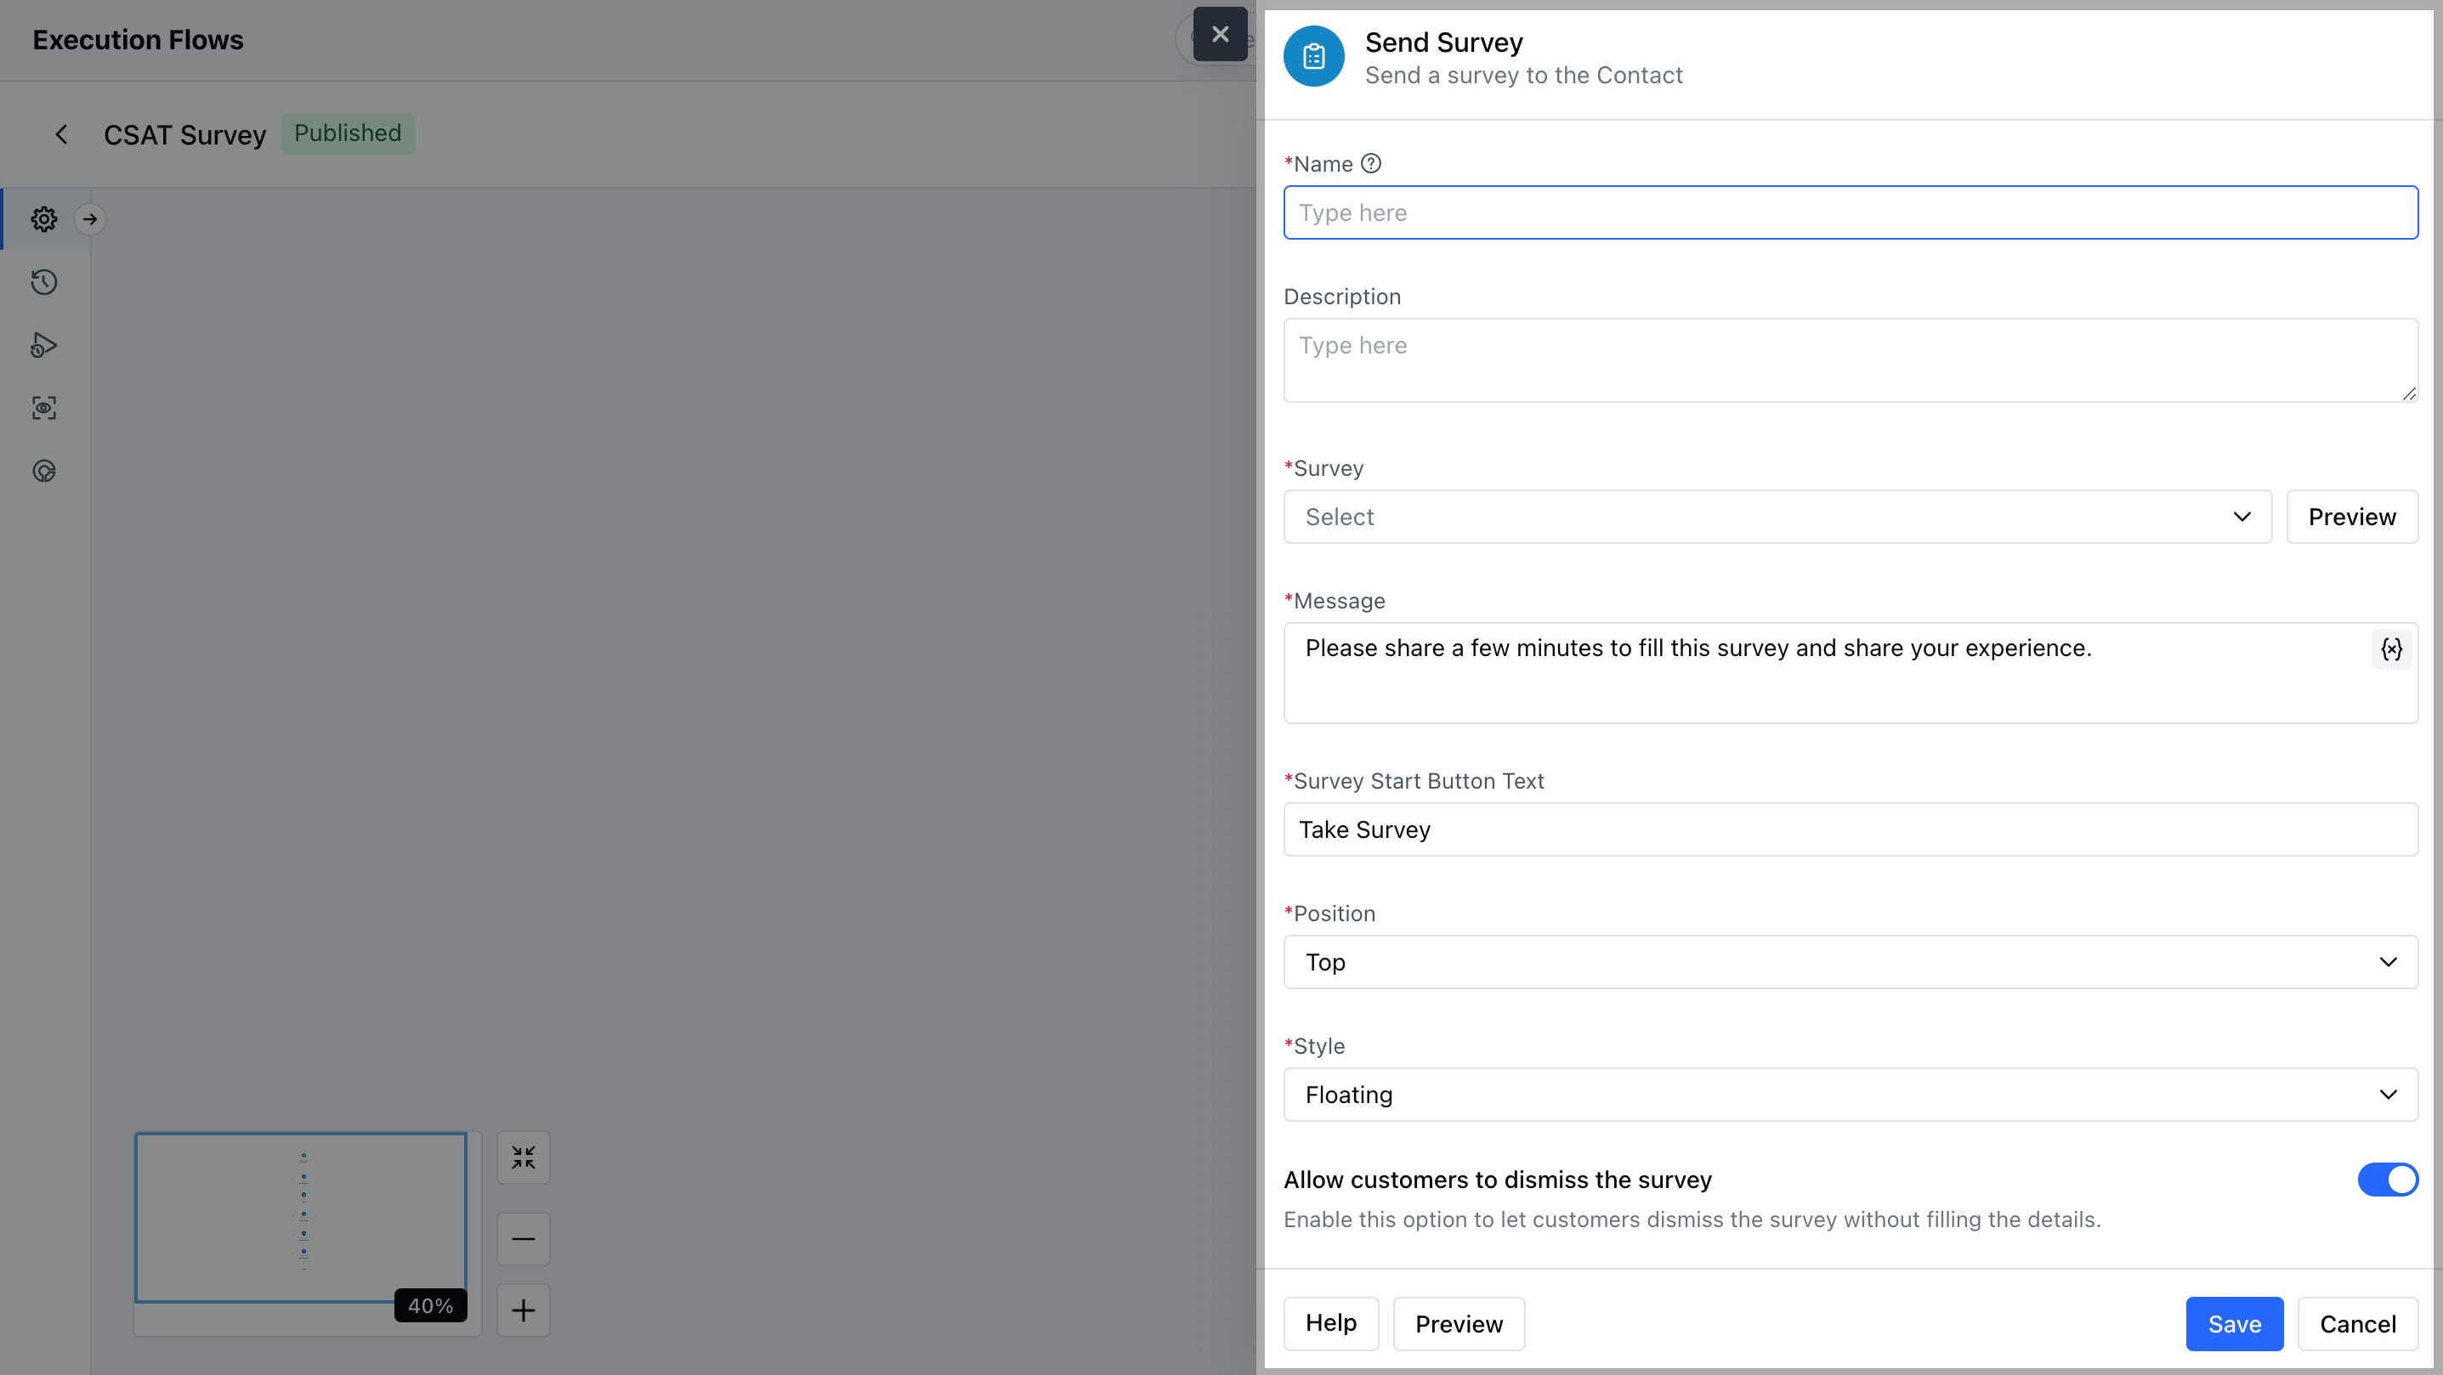Click into the Name input field
Viewport: 2443px width, 1375px height.
1850,212
